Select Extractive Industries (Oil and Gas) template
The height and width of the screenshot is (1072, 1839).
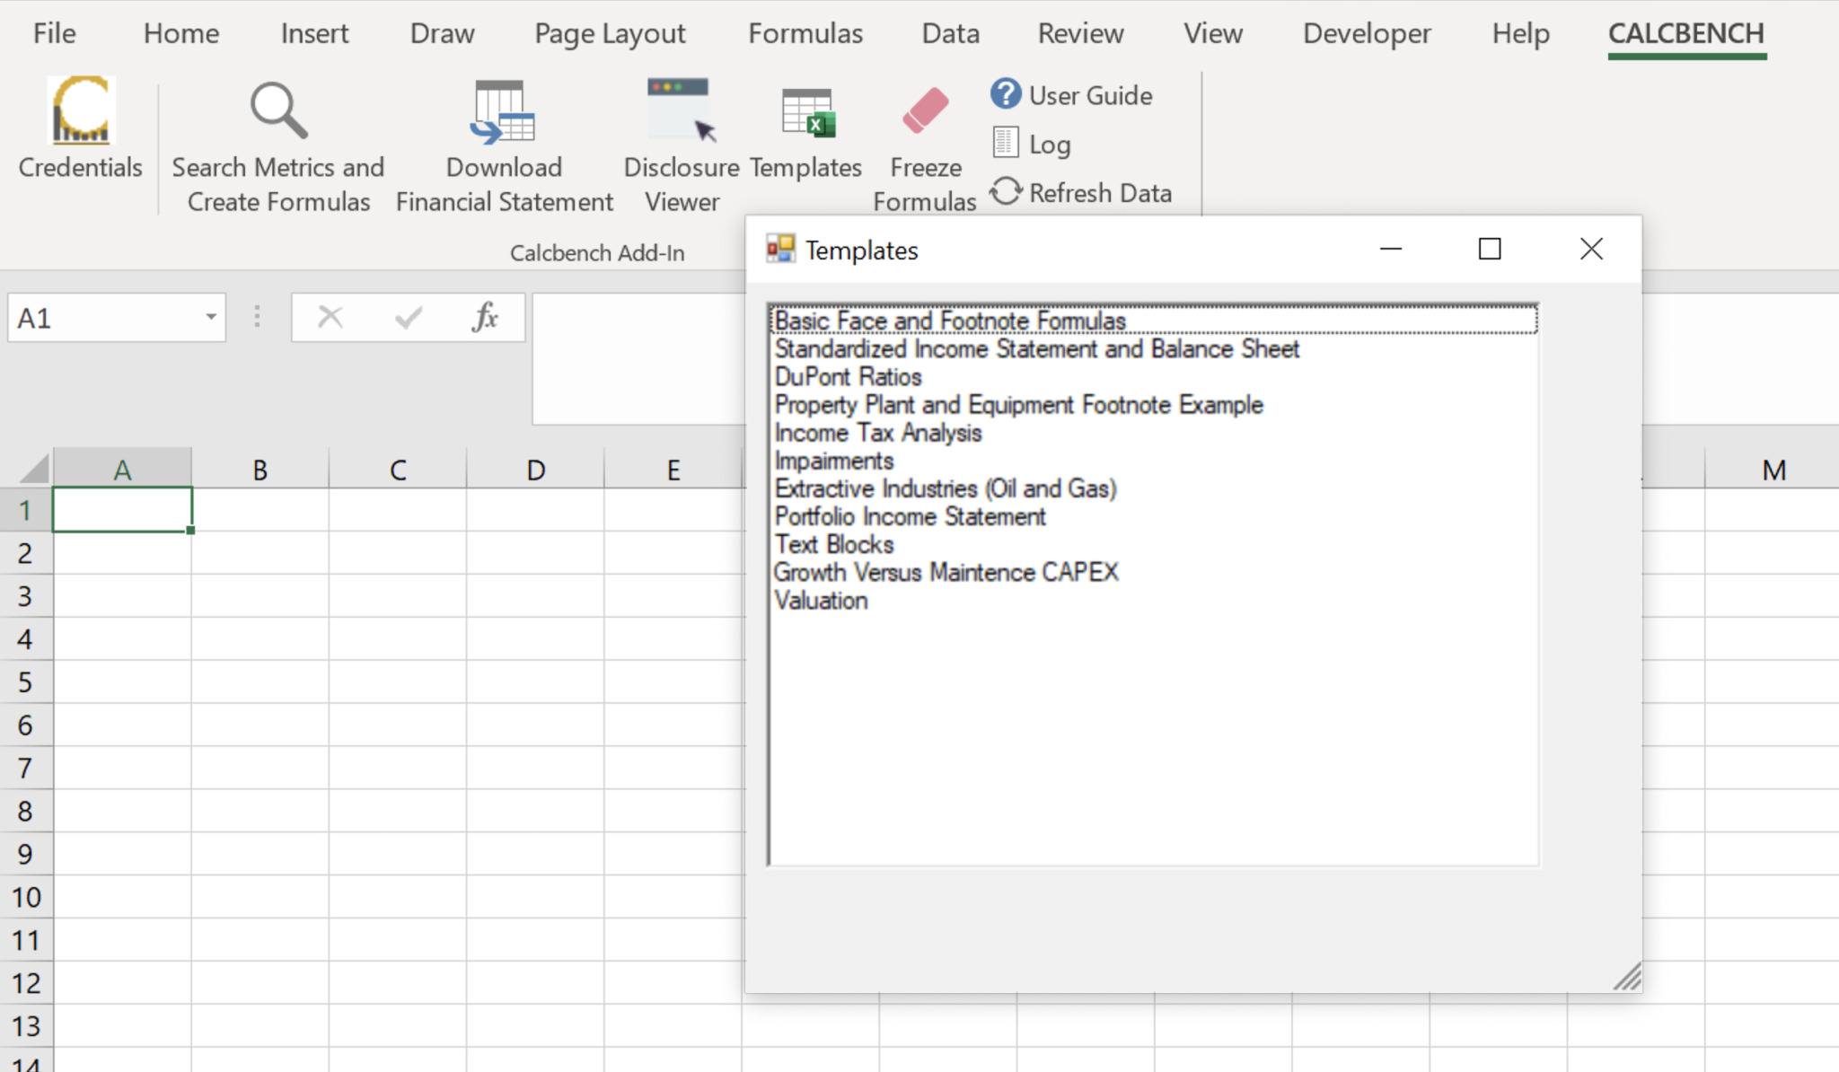tap(945, 488)
